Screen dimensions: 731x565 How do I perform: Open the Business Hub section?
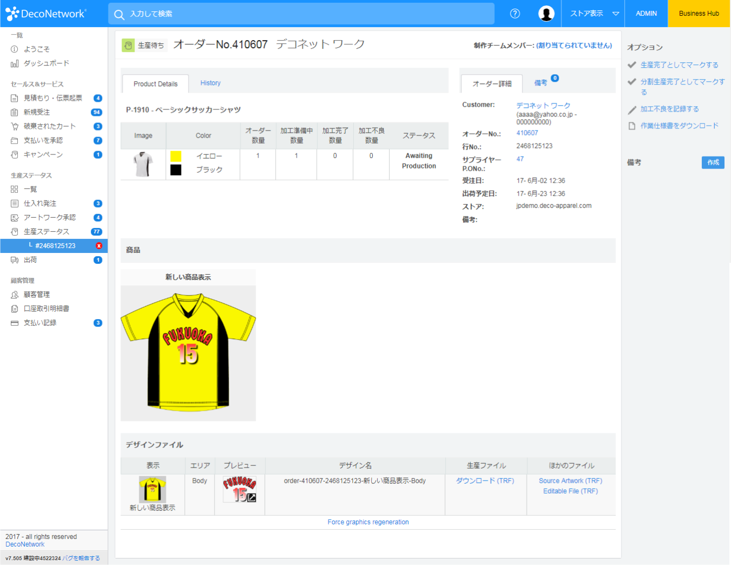coord(699,14)
